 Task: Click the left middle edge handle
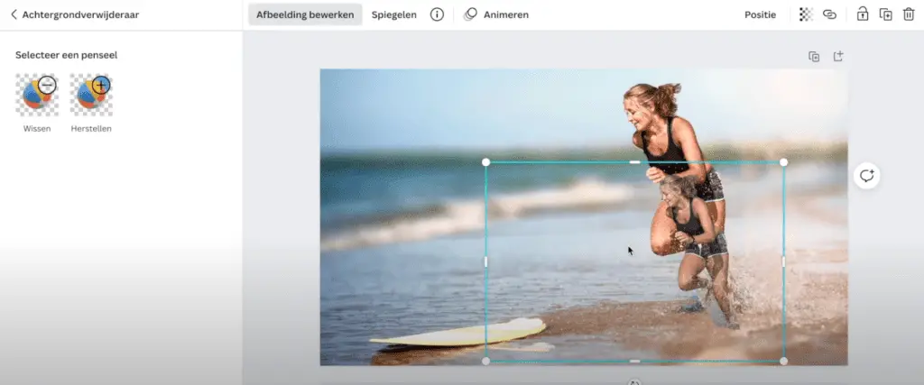pos(485,261)
